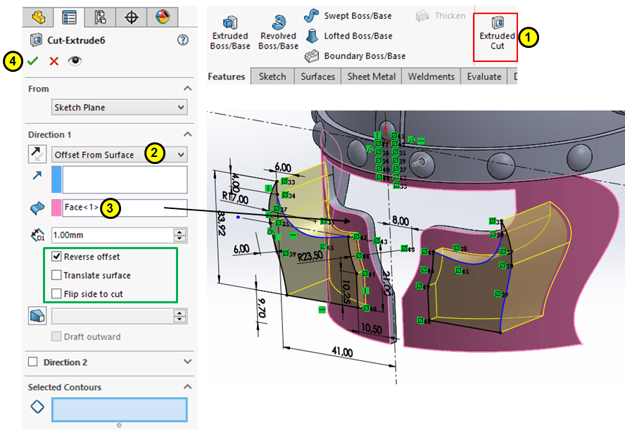Select the Extruded Boss/Base tool
The width and height of the screenshot is (625, 430).
pyautogui.click(x=230, y=32)
